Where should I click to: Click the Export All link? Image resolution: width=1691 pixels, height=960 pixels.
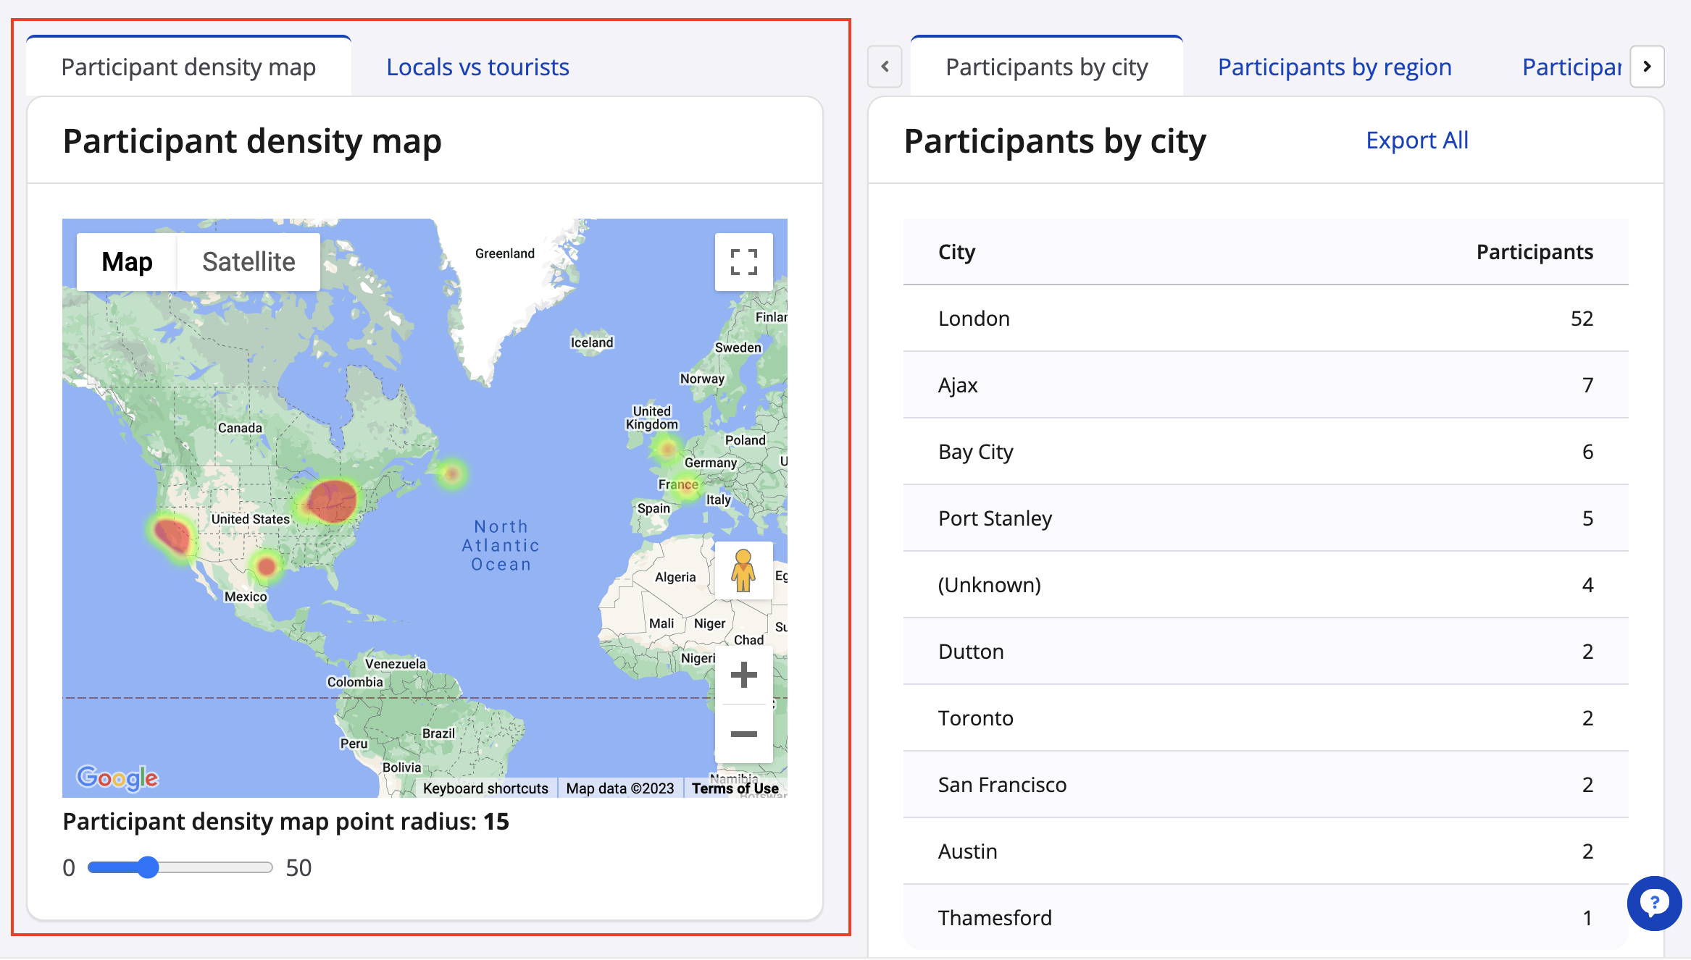[1416, 140]
